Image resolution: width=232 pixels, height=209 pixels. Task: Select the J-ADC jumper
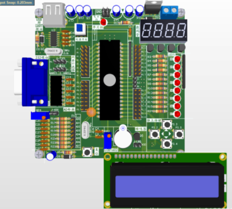coord(54,113)
